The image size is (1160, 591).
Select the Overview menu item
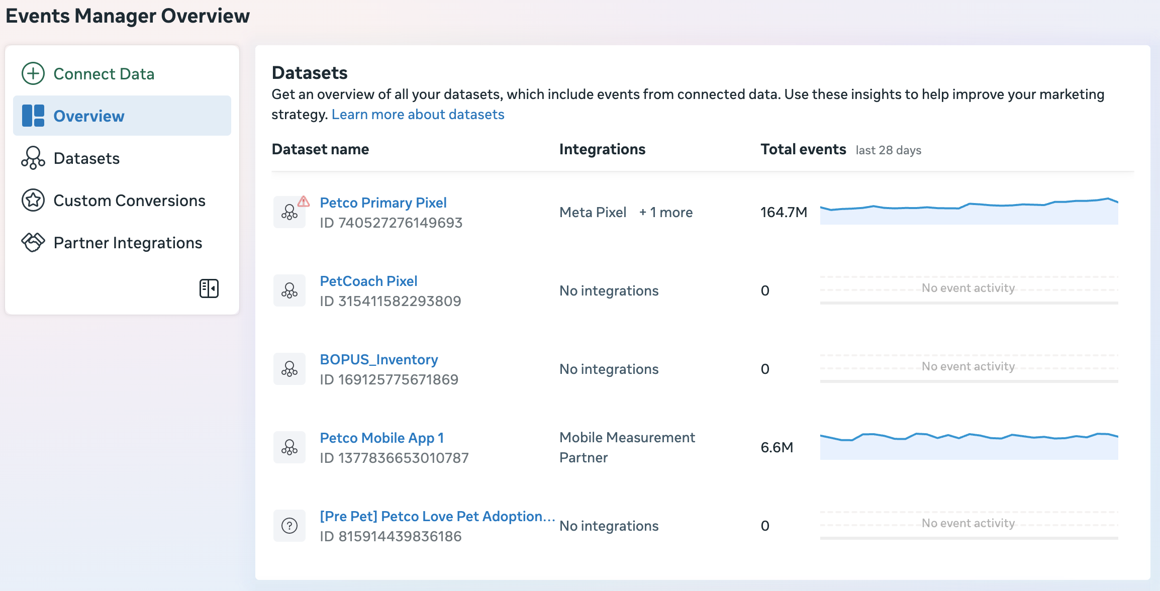click(88, 116)
